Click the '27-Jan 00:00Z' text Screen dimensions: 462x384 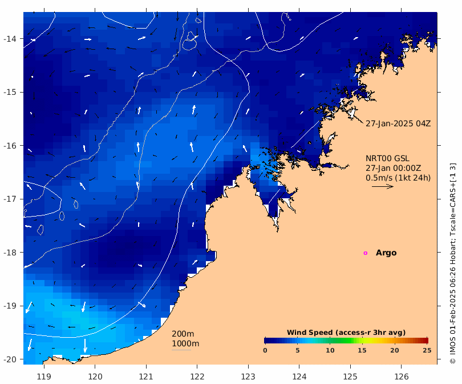(393, 168)
